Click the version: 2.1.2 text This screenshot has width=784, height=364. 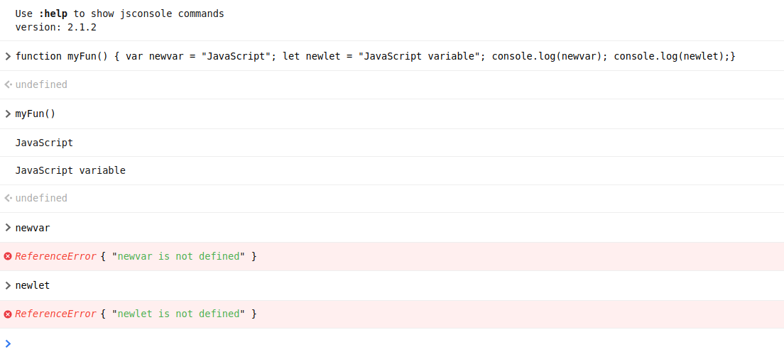(x=56, y=27)
